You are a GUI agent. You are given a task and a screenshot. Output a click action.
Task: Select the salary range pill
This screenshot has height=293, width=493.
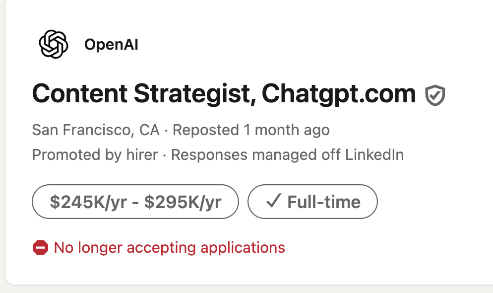(x=135, y=202)
